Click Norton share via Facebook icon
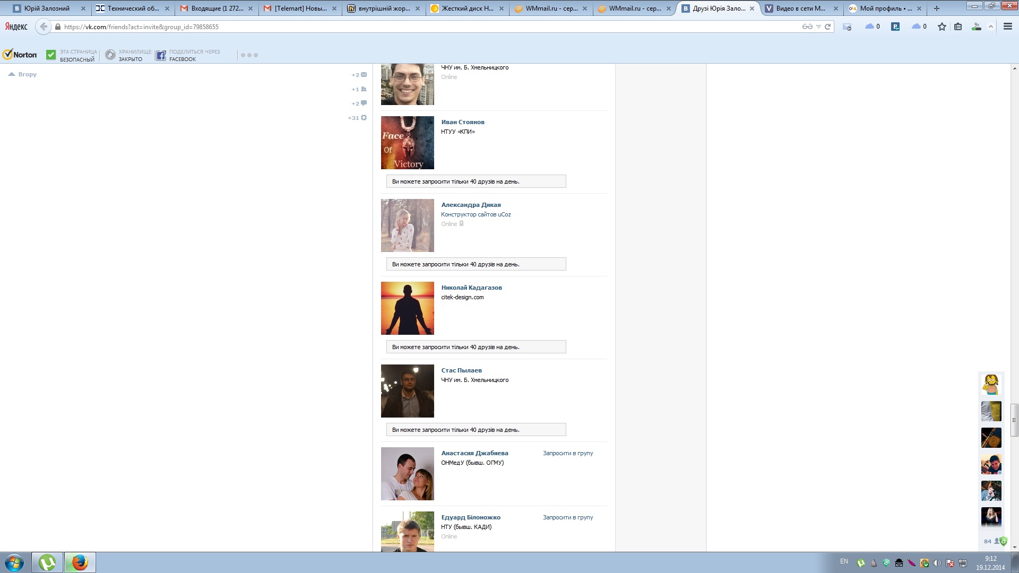Screen dimensions: 1019x573 tap(161, 55)
